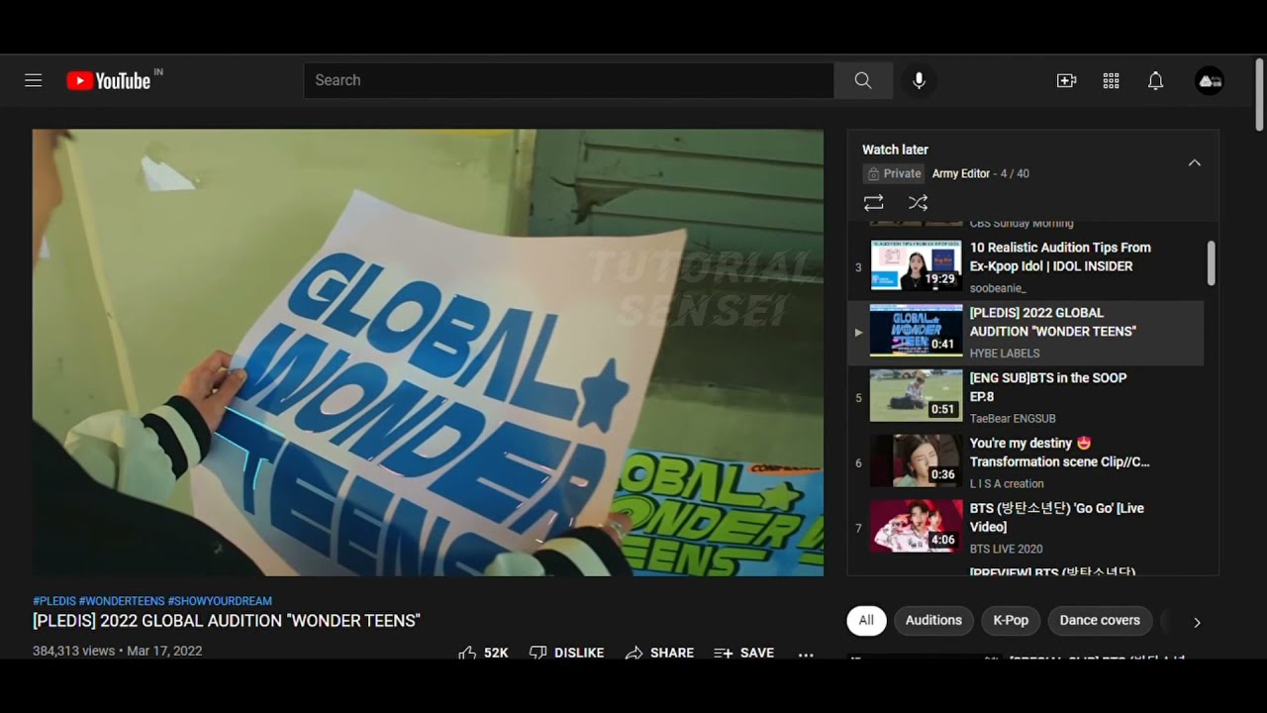1267x713 pixels.
Task: Share this video
Action: pos(659,653)
